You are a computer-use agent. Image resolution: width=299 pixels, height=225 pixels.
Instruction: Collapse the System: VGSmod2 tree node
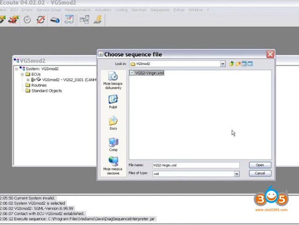point(16,69)
